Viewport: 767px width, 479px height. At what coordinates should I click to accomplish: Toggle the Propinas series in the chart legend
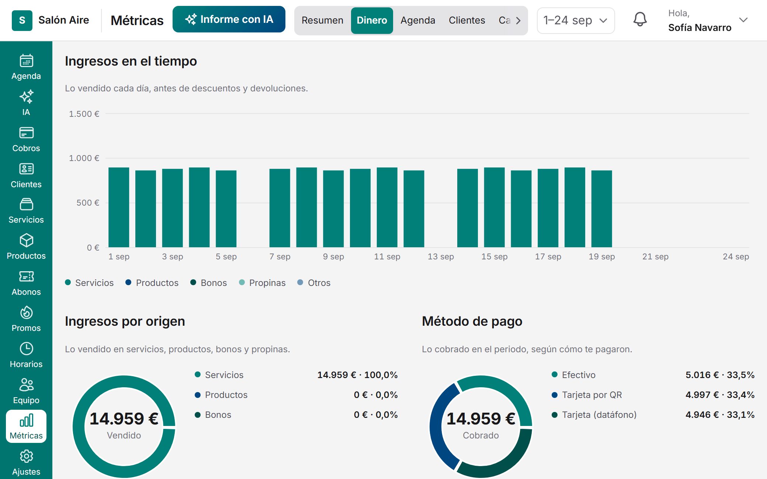click(262, 283)
